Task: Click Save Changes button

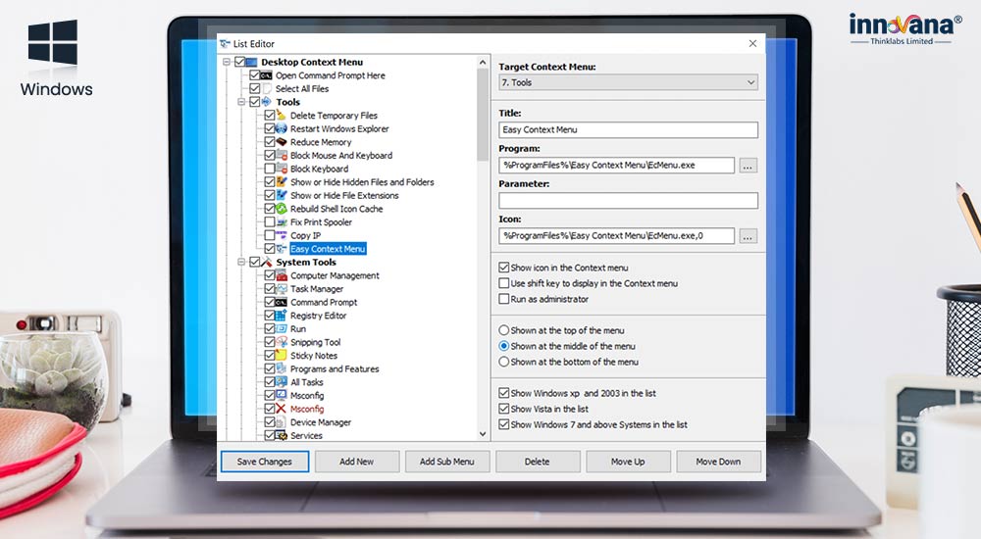Action: (265, 462)
